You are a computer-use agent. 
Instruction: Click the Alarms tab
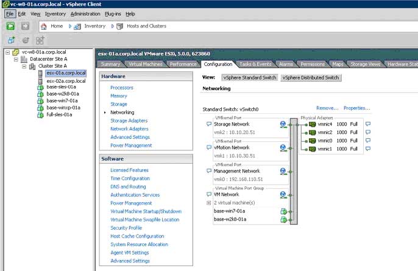286,64
